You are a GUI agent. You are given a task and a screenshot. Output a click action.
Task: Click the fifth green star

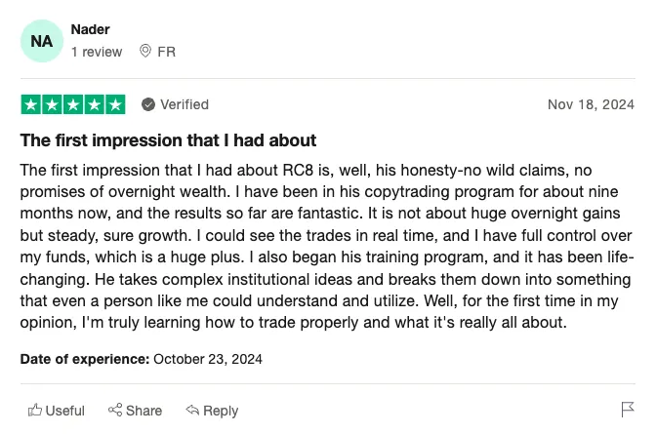pos(115,104)
